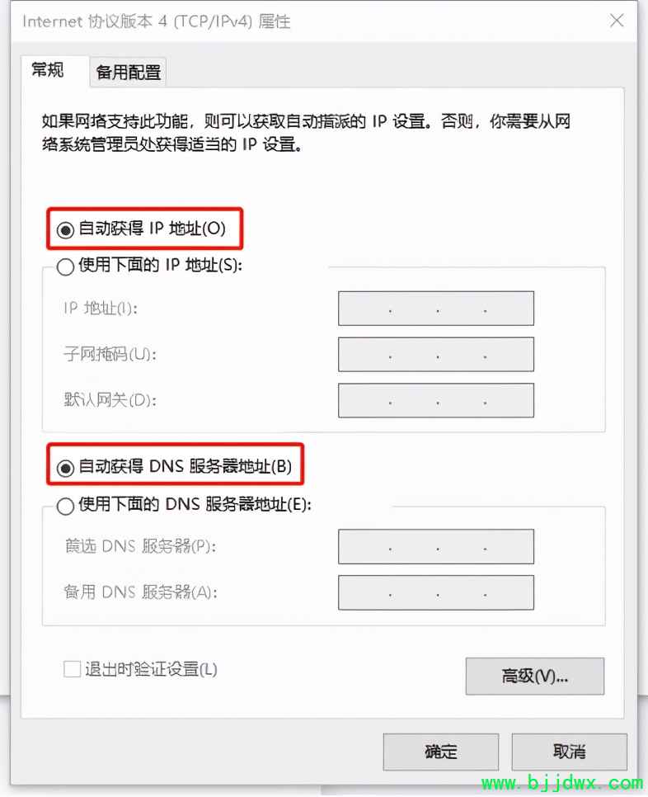Click the 自动获得 IP 地址(O) label text
This screenshot has width=648, height=797.
click(x=152, y=229)
